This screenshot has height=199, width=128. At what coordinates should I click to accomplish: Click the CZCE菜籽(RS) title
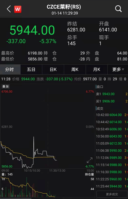[64, 7]
